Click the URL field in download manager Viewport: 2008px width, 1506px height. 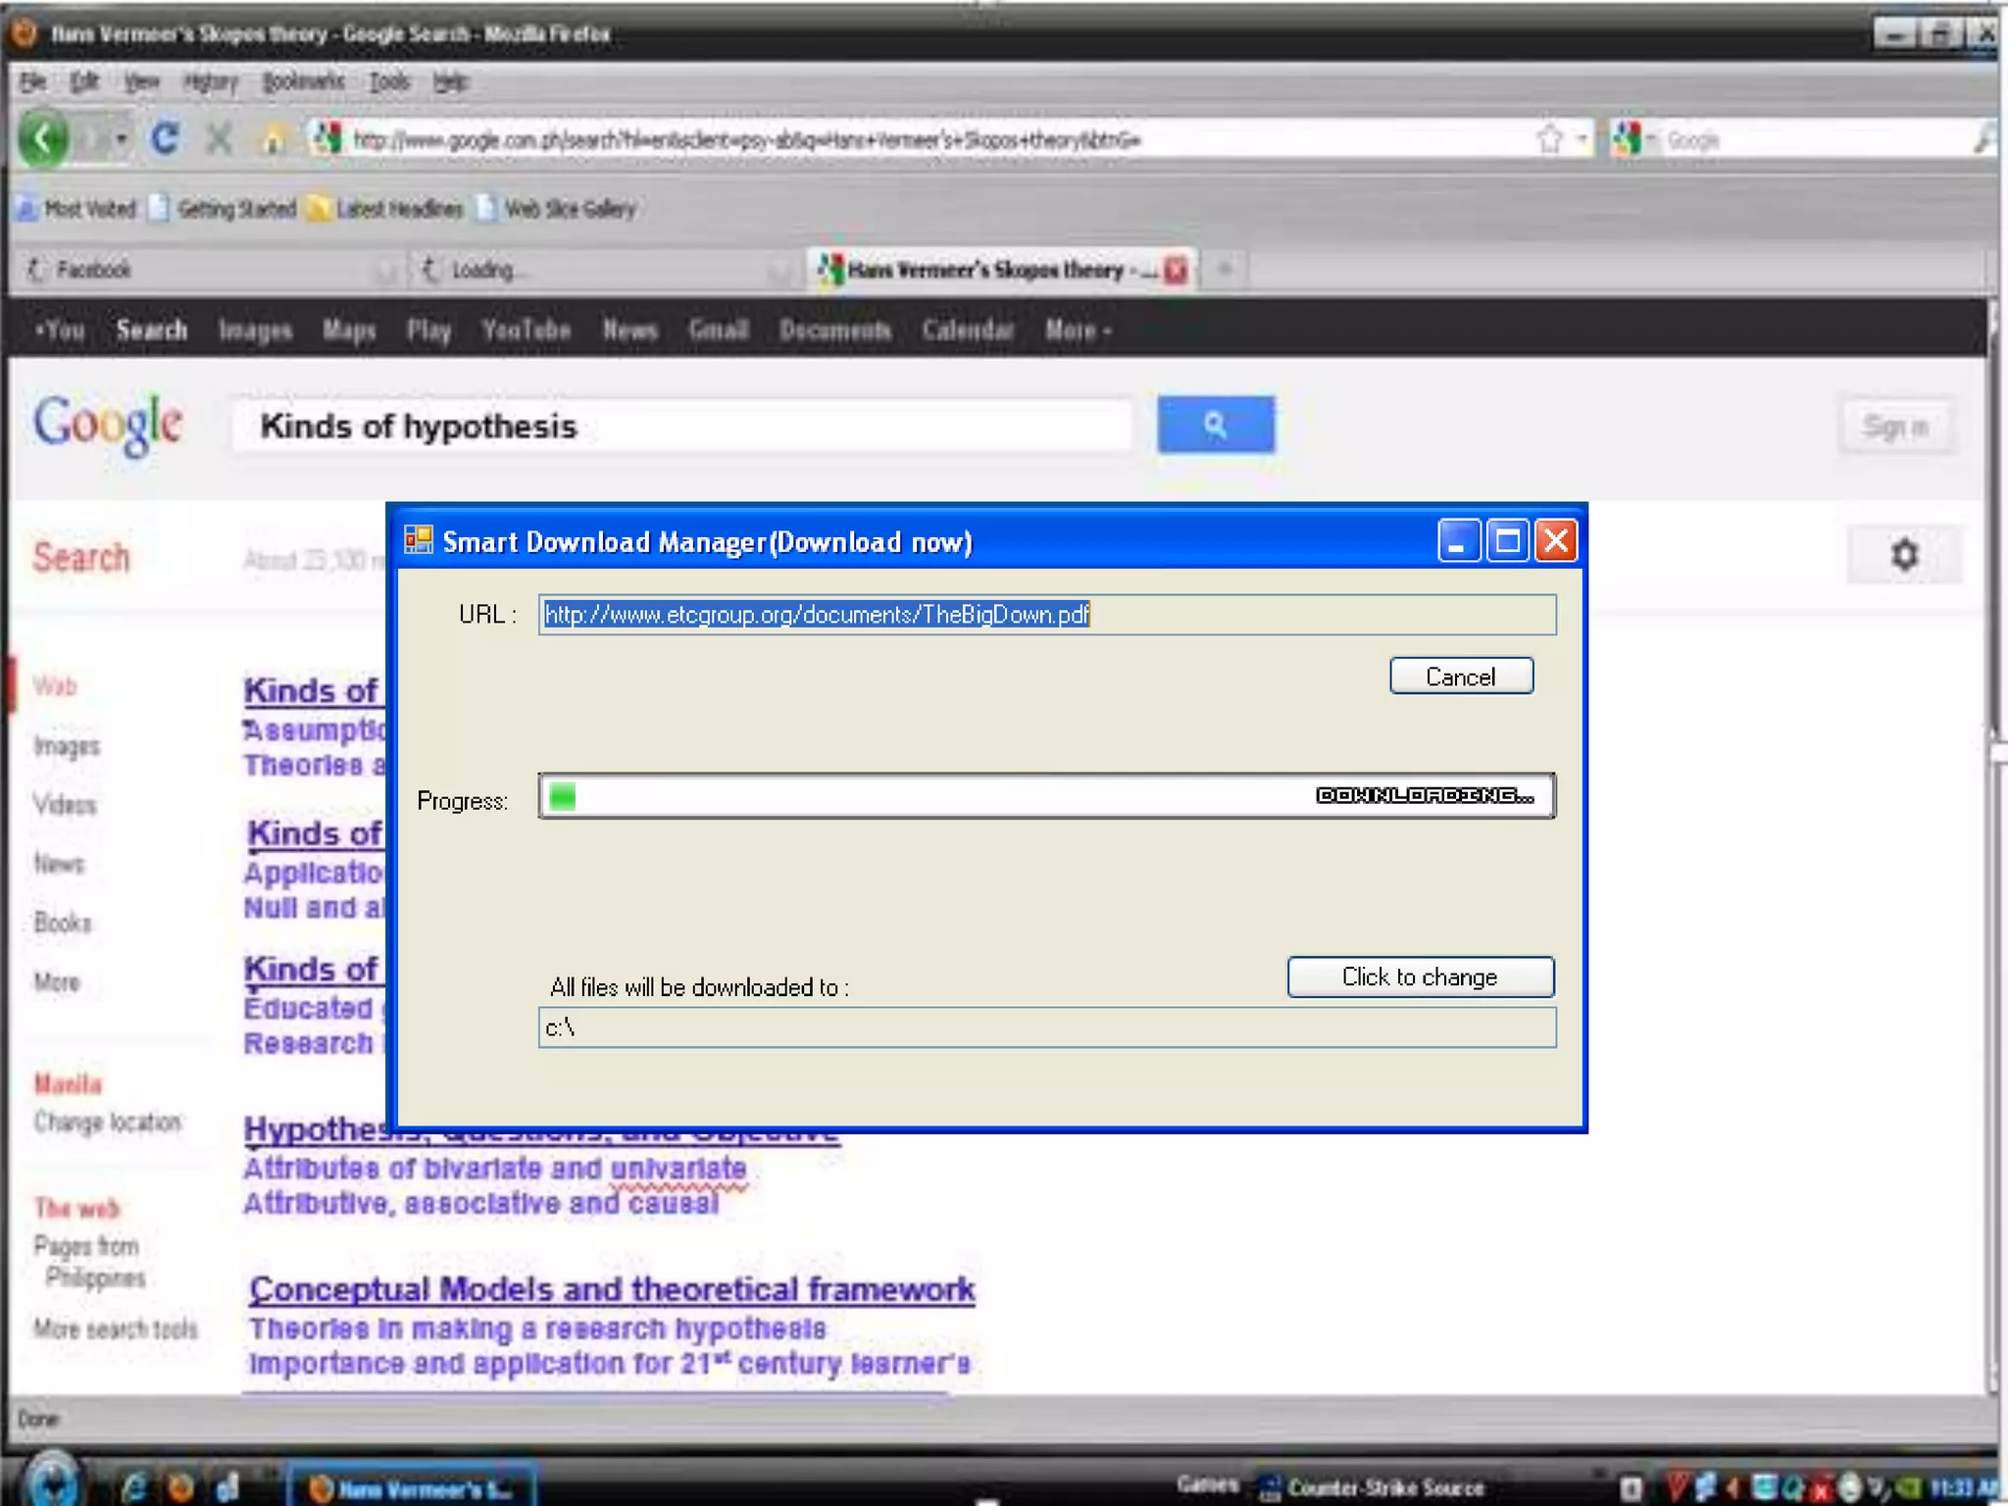pyautogui.click(x=1045, y=615)
